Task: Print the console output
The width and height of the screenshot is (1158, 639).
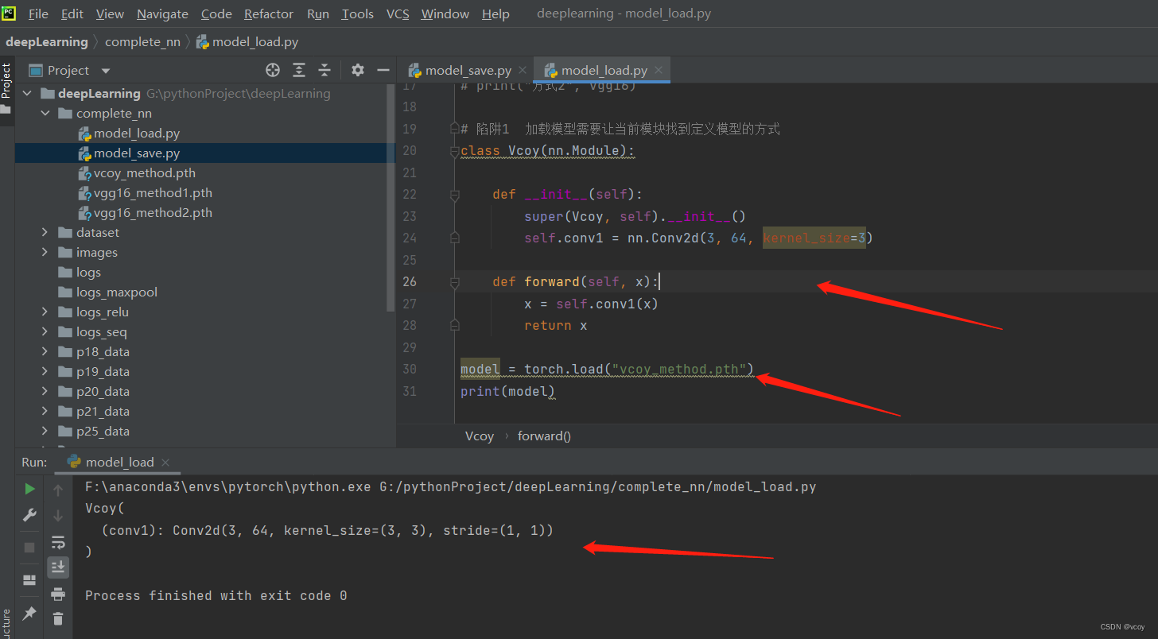Action: click(58, 594)
